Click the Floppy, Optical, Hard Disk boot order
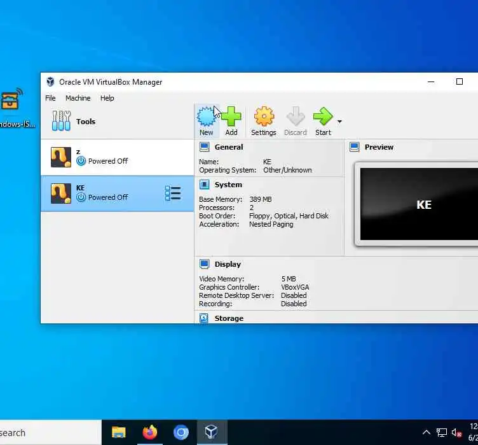Viewport: 478px width, 445px height. tap(289, 216)
